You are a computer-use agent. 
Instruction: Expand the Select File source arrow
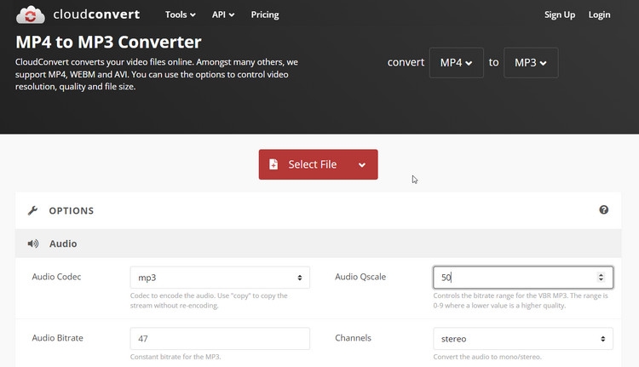pyautogui.click(x=362, y=164)
